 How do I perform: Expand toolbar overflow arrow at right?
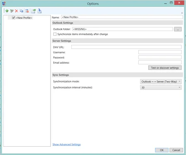point(182,13)
